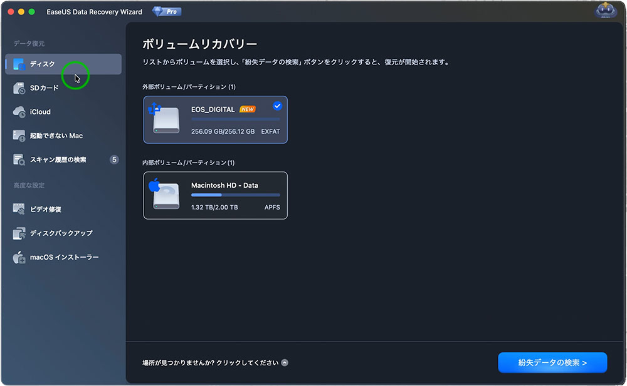Open the 場所が見つかりませんか link

(x=210, y=363)
